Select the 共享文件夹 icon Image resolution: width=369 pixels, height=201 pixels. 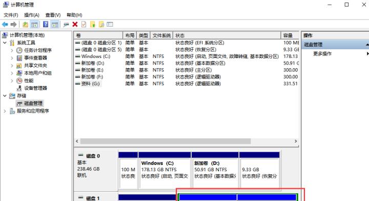pos(19,66)
